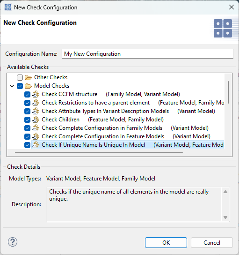239x255 pixels.
Task: Select the Model Checks tree row
Action: [52, 86]
